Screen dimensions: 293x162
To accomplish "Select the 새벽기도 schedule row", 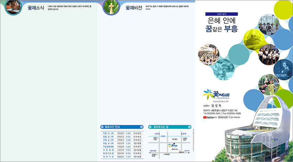I will pos(121,157).
